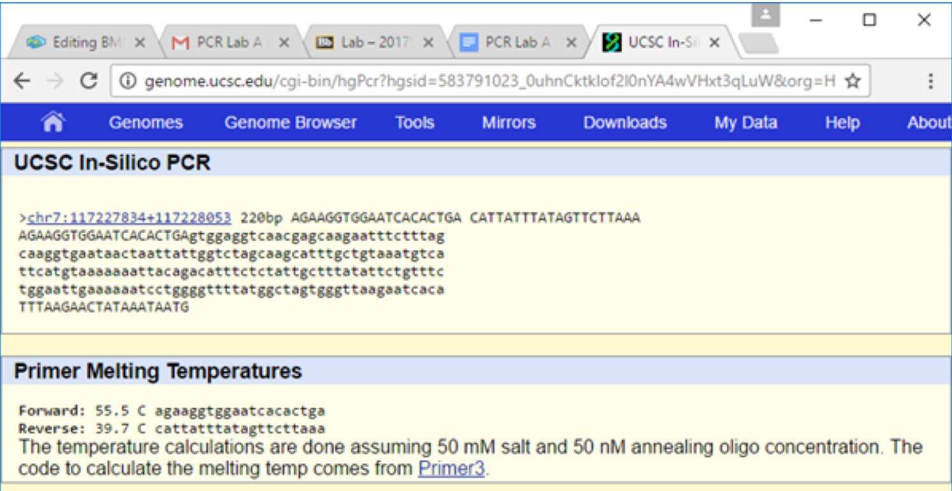Click the UCSC home icon

click(x=53, y=122)
